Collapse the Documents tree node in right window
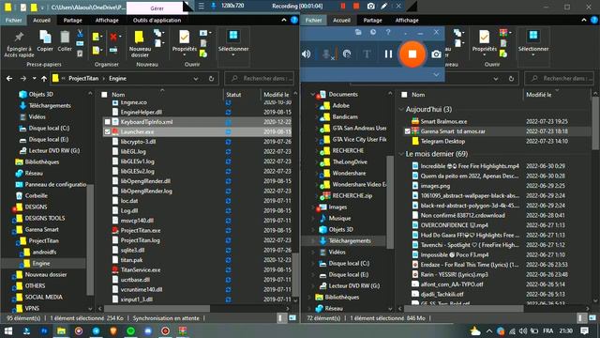The height and width of the screenshot is (338, 600). pyautogui.click(x=312, y=94)
